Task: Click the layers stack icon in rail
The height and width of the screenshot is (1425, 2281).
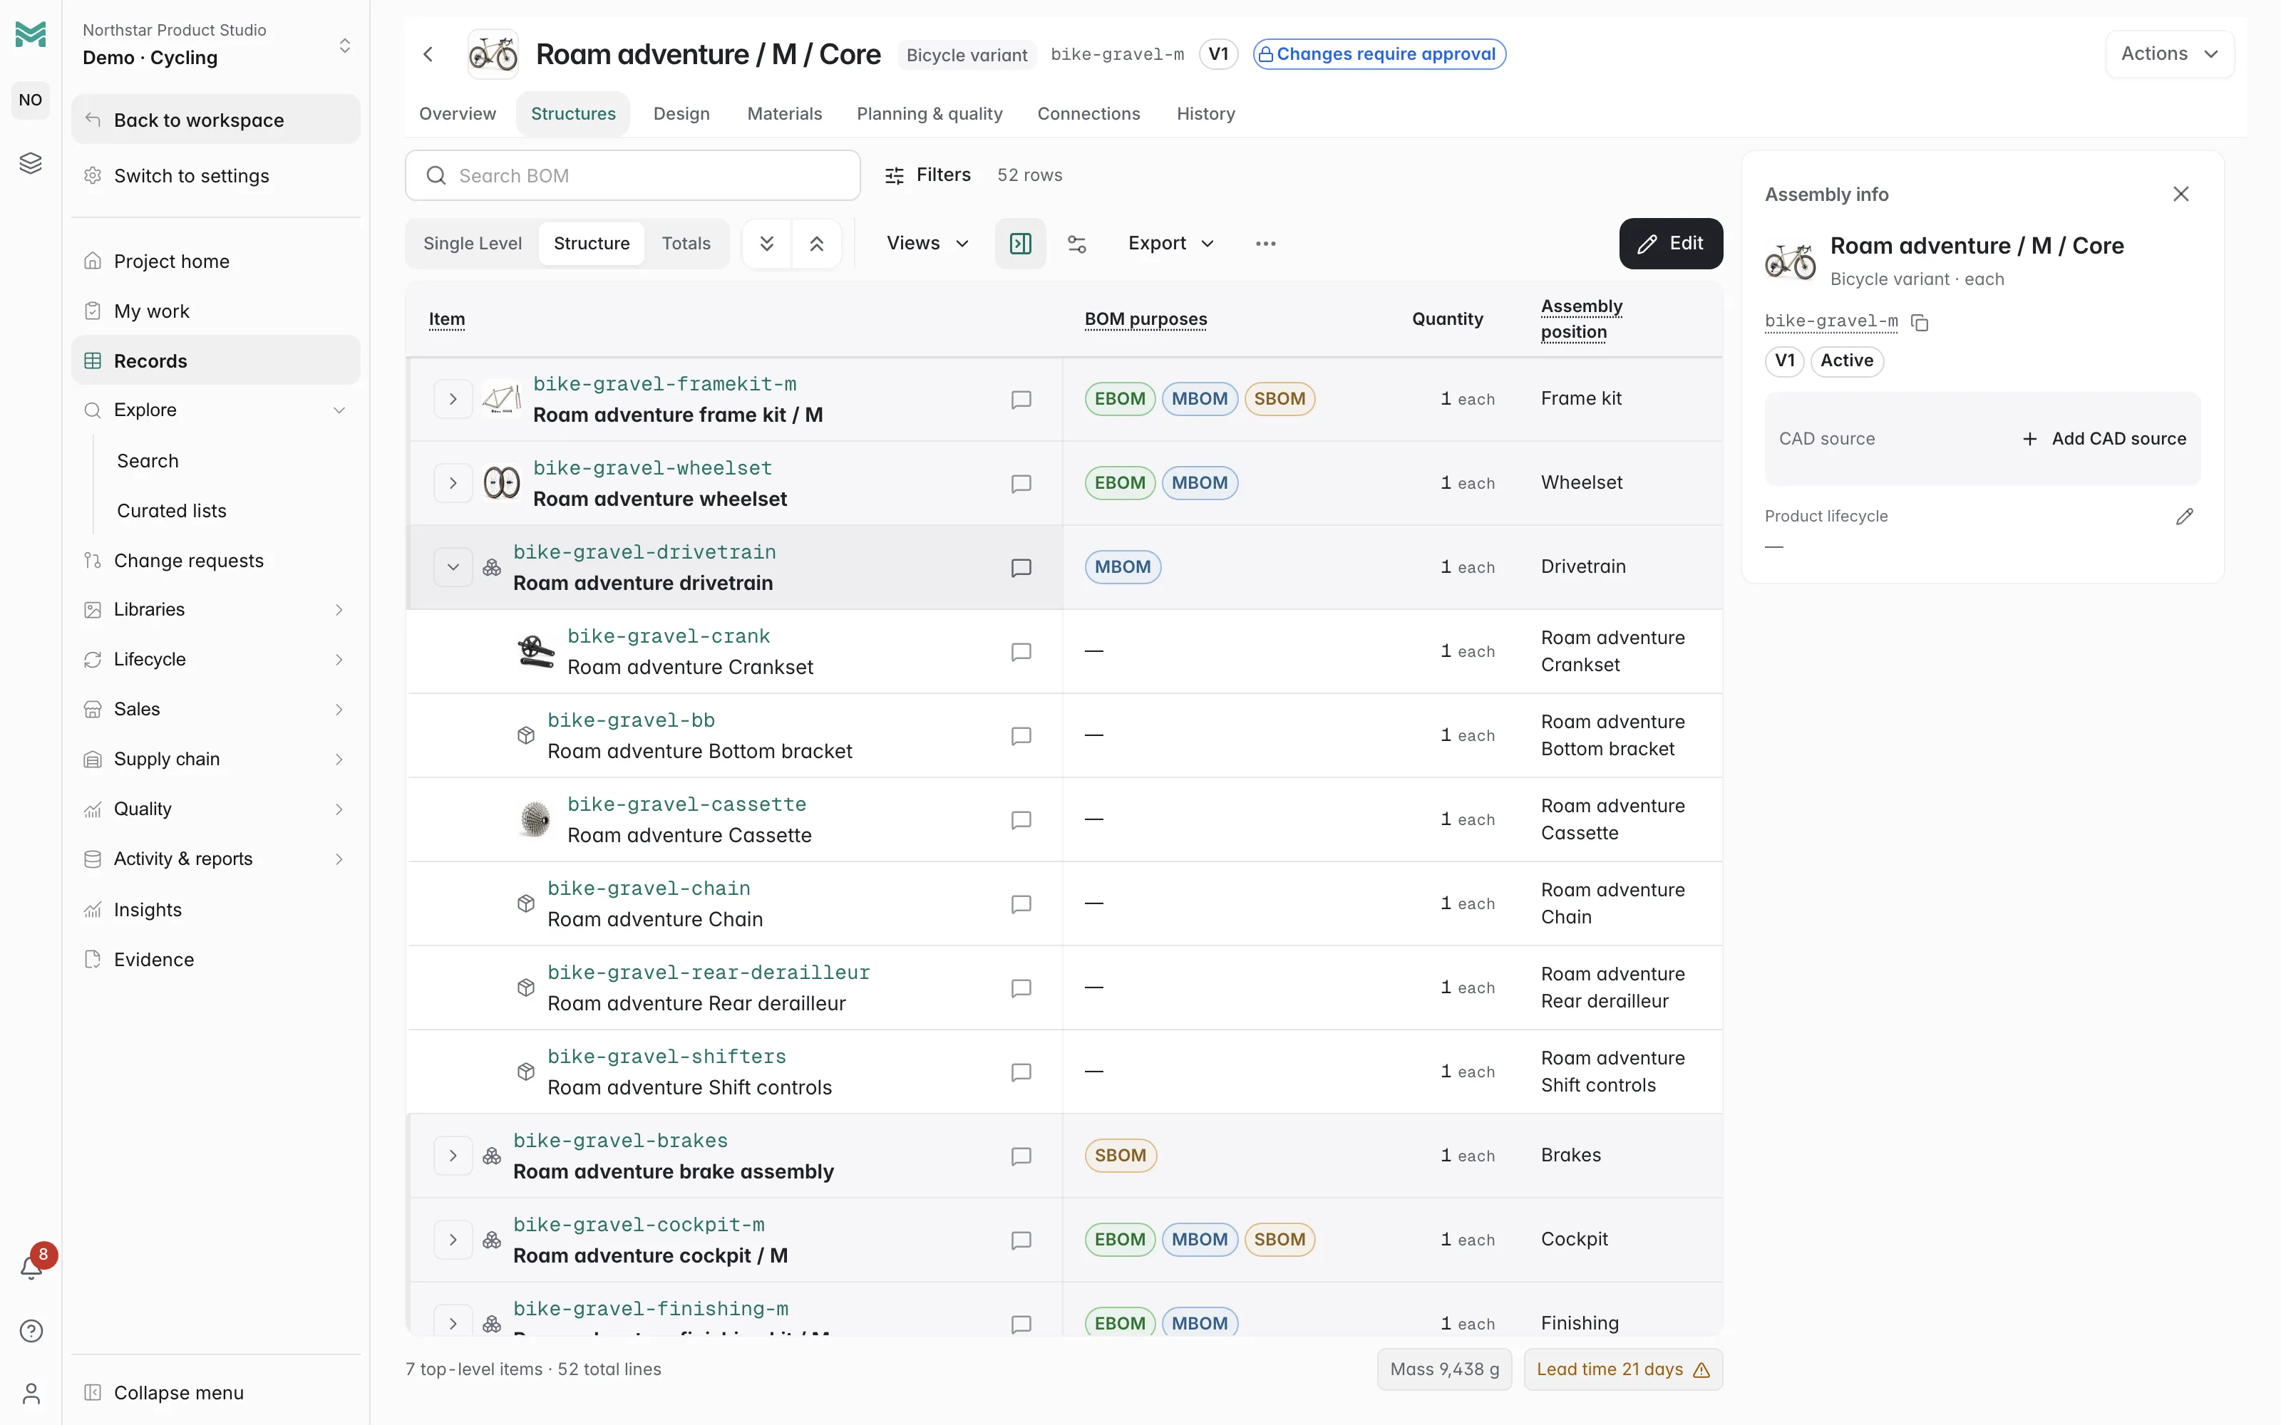Action: 31,163
